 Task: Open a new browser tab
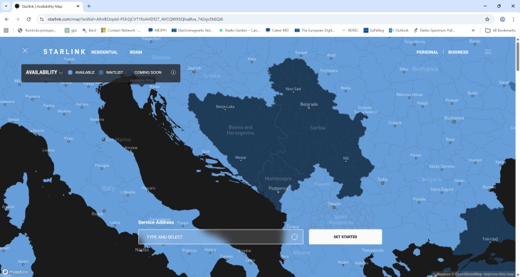(x=89, y=6)
